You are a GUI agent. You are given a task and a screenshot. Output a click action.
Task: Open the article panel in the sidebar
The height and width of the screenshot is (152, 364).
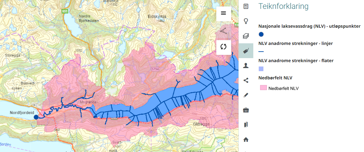(246, 6)
